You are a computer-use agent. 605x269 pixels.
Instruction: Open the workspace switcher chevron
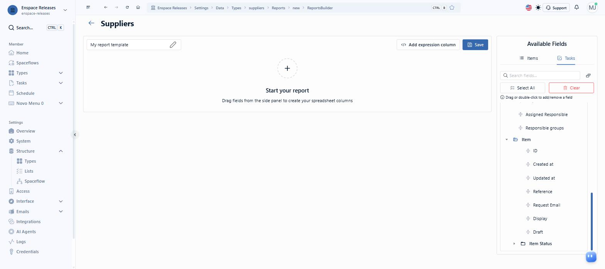(x=65, y=10)
